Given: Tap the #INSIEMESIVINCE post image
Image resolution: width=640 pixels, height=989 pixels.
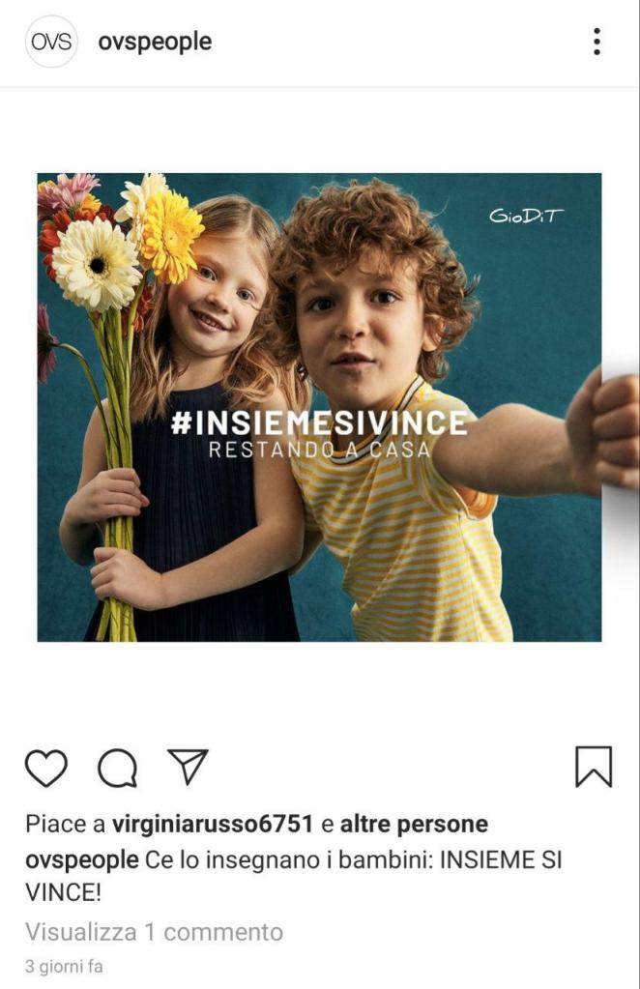Looking at the screenshot, I should tap(319, 407).
